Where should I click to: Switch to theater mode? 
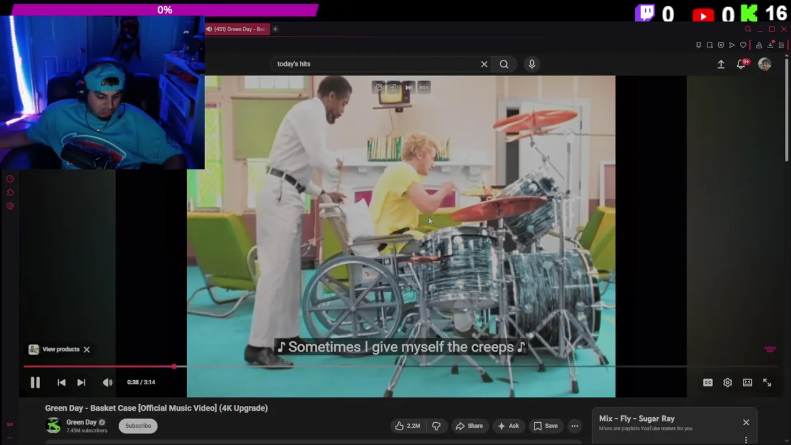click(747, 383)
